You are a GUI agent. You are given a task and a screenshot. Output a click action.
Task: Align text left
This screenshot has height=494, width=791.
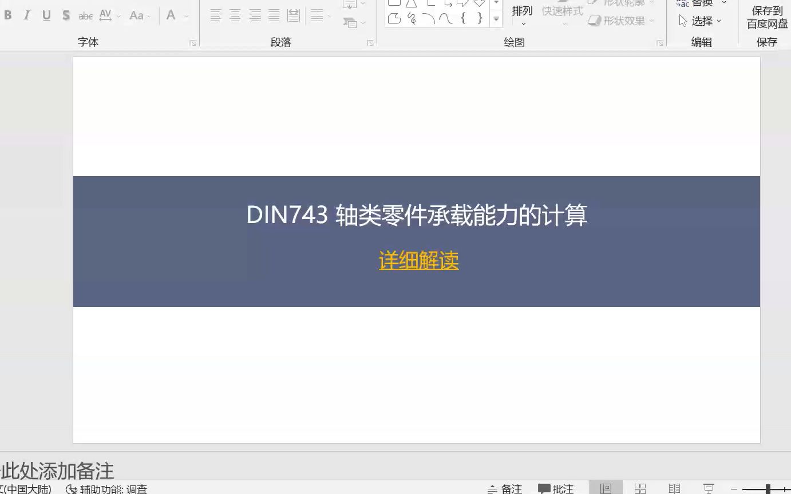click(x=216, y=15)
